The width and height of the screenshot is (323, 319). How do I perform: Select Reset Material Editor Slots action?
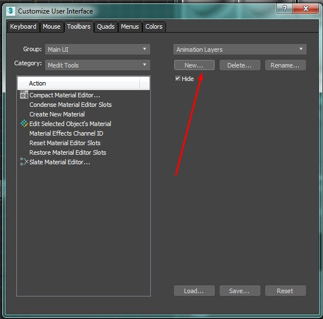[x=65, y=143]
